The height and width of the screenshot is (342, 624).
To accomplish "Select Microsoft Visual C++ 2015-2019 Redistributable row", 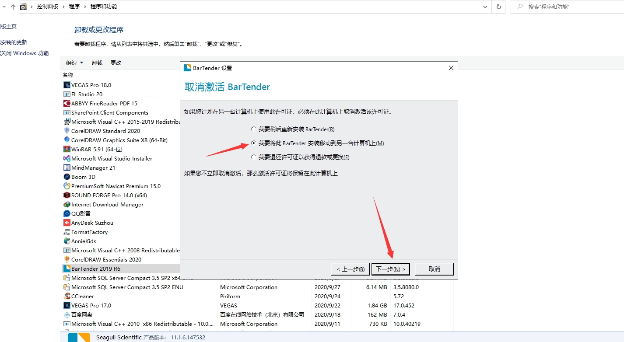I will [121, 122].
